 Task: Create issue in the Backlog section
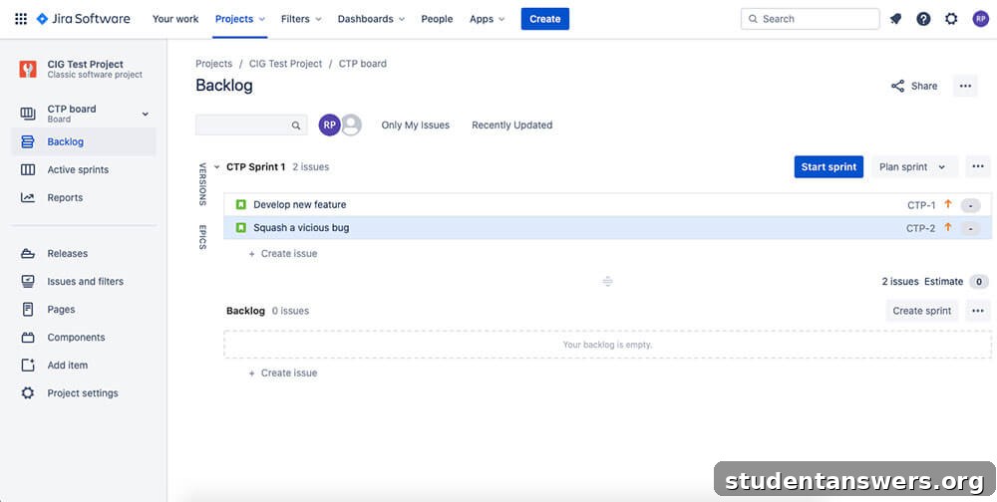click(283, 373)
